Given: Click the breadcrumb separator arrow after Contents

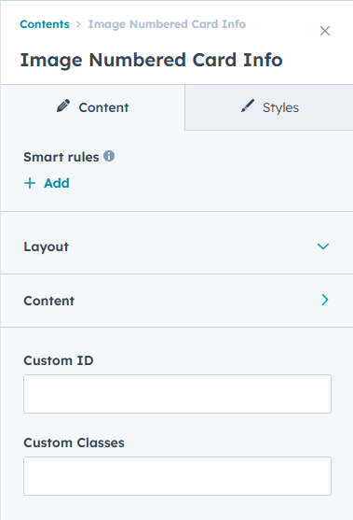Looking at the screenshot, I should tap(78, 24).
